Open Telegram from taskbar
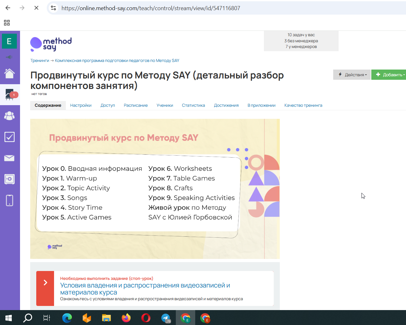Viewport: 406px width, 325px height. 166,318
